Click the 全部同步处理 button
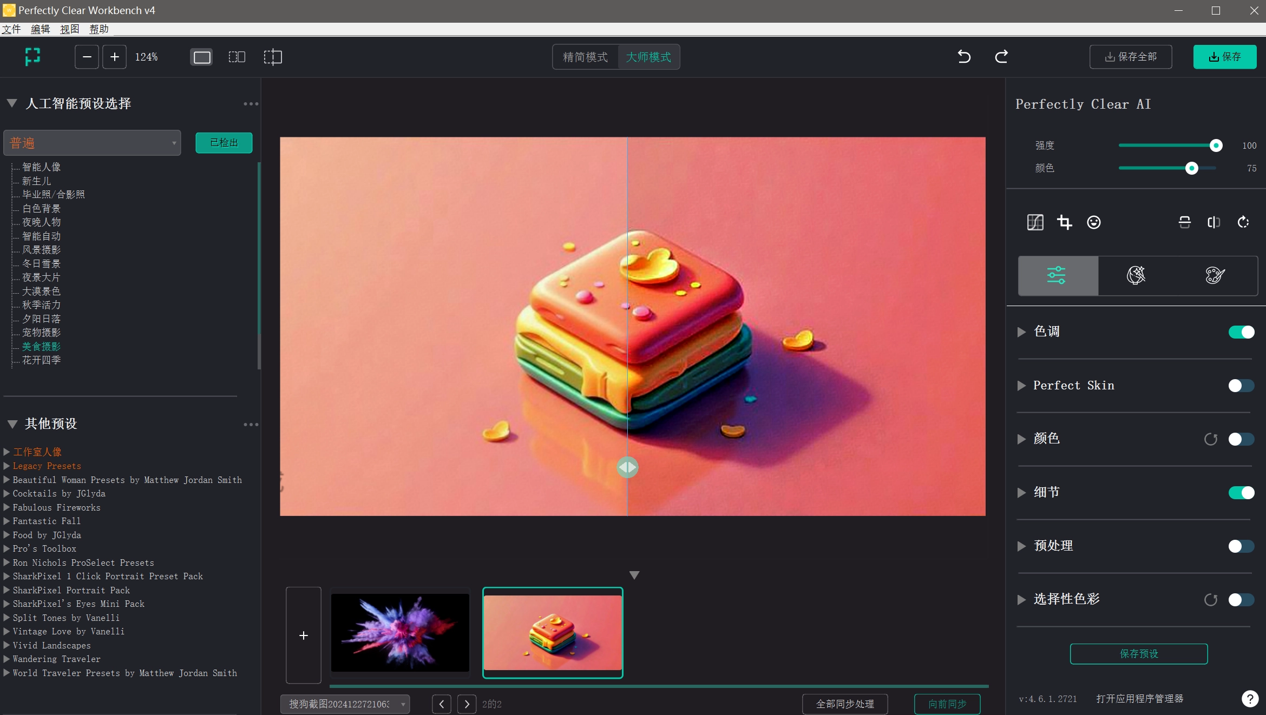 844,704
